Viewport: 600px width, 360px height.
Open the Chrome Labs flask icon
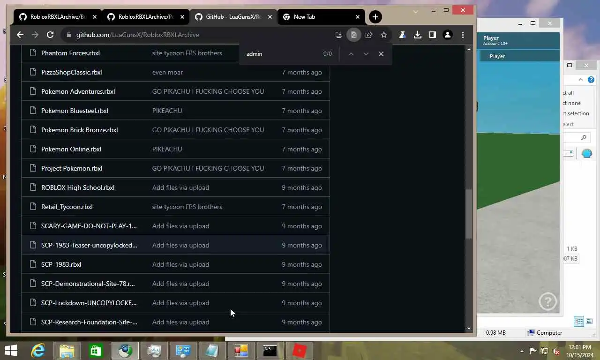coord(402,35)
